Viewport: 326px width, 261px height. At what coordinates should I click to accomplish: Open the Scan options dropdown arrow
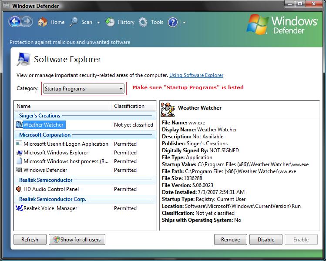pyautogui.click(x=98, y=23)
